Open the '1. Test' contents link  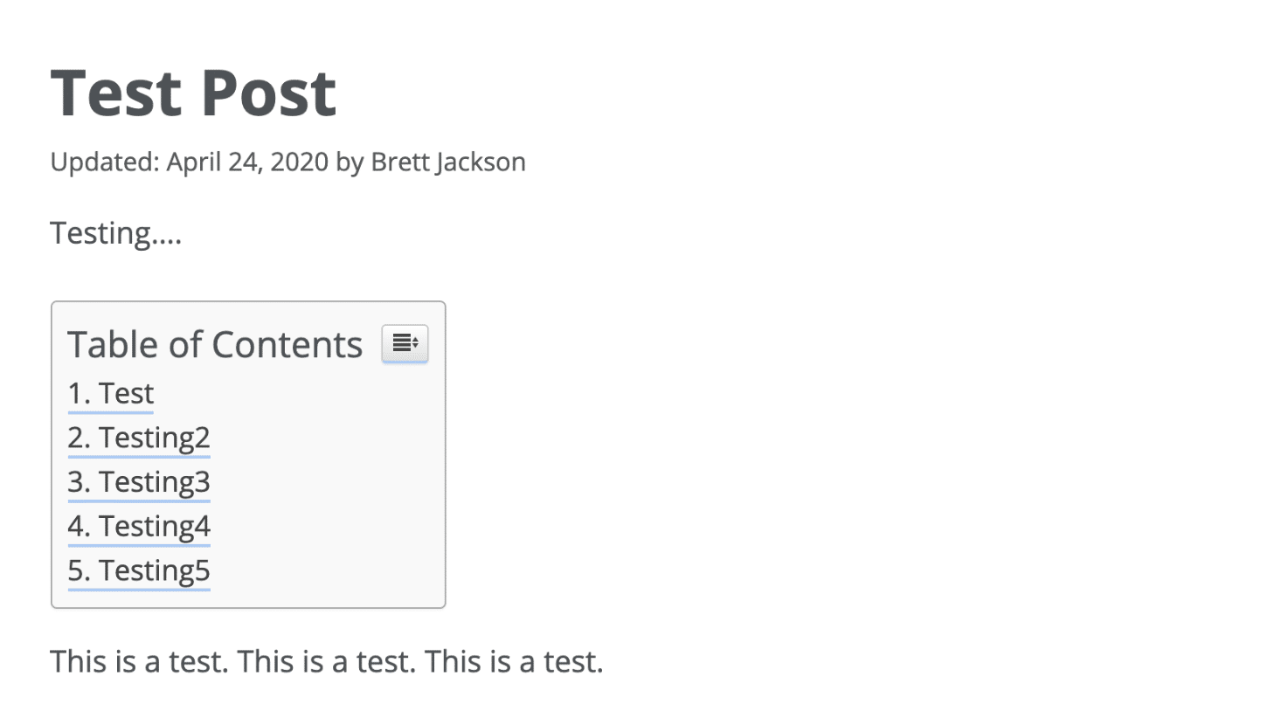coord(111,394)
